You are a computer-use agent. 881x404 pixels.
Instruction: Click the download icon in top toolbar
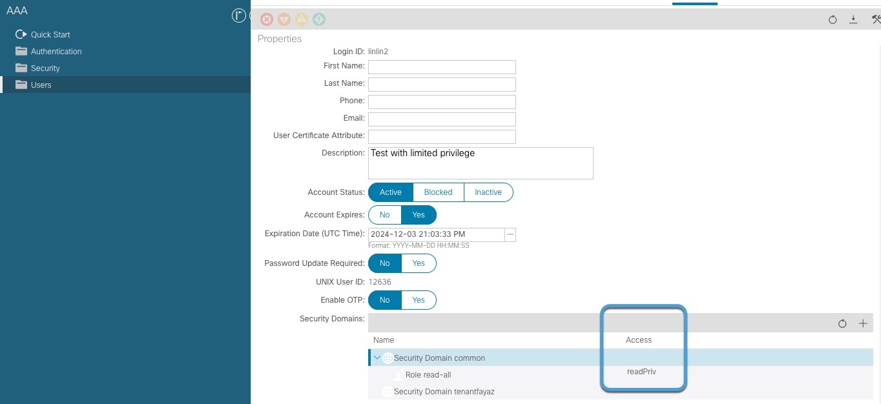click(x=853, y=20)
